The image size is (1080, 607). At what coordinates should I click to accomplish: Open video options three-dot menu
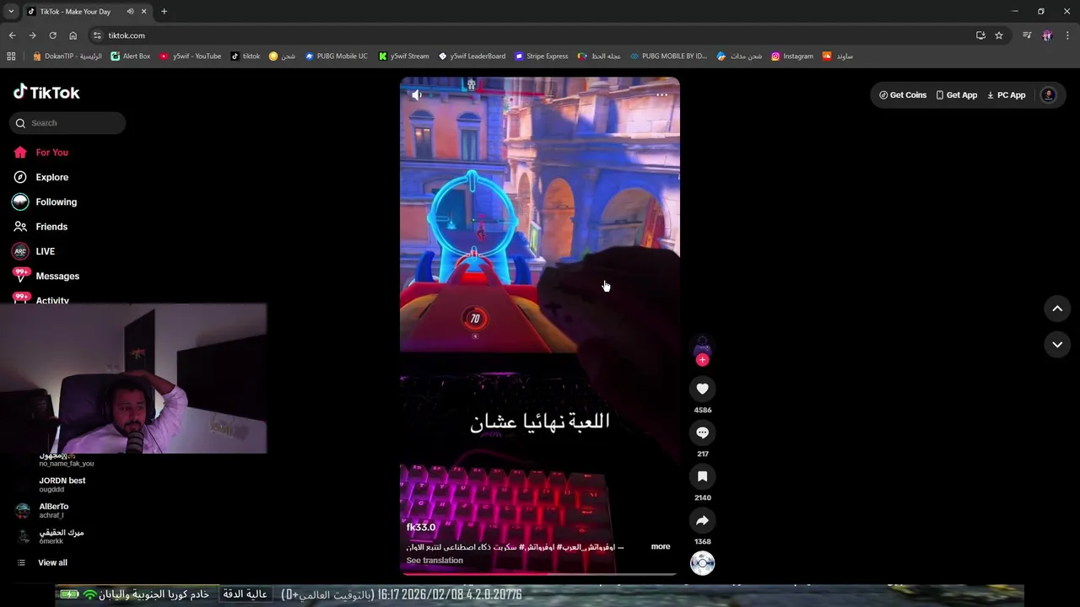pyautogui.click(x=662, y=95)
